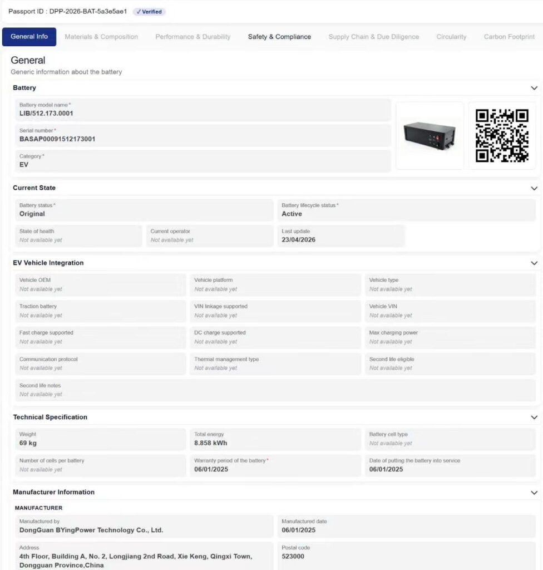Collapse the Battery section chevron

click(534, 88)
